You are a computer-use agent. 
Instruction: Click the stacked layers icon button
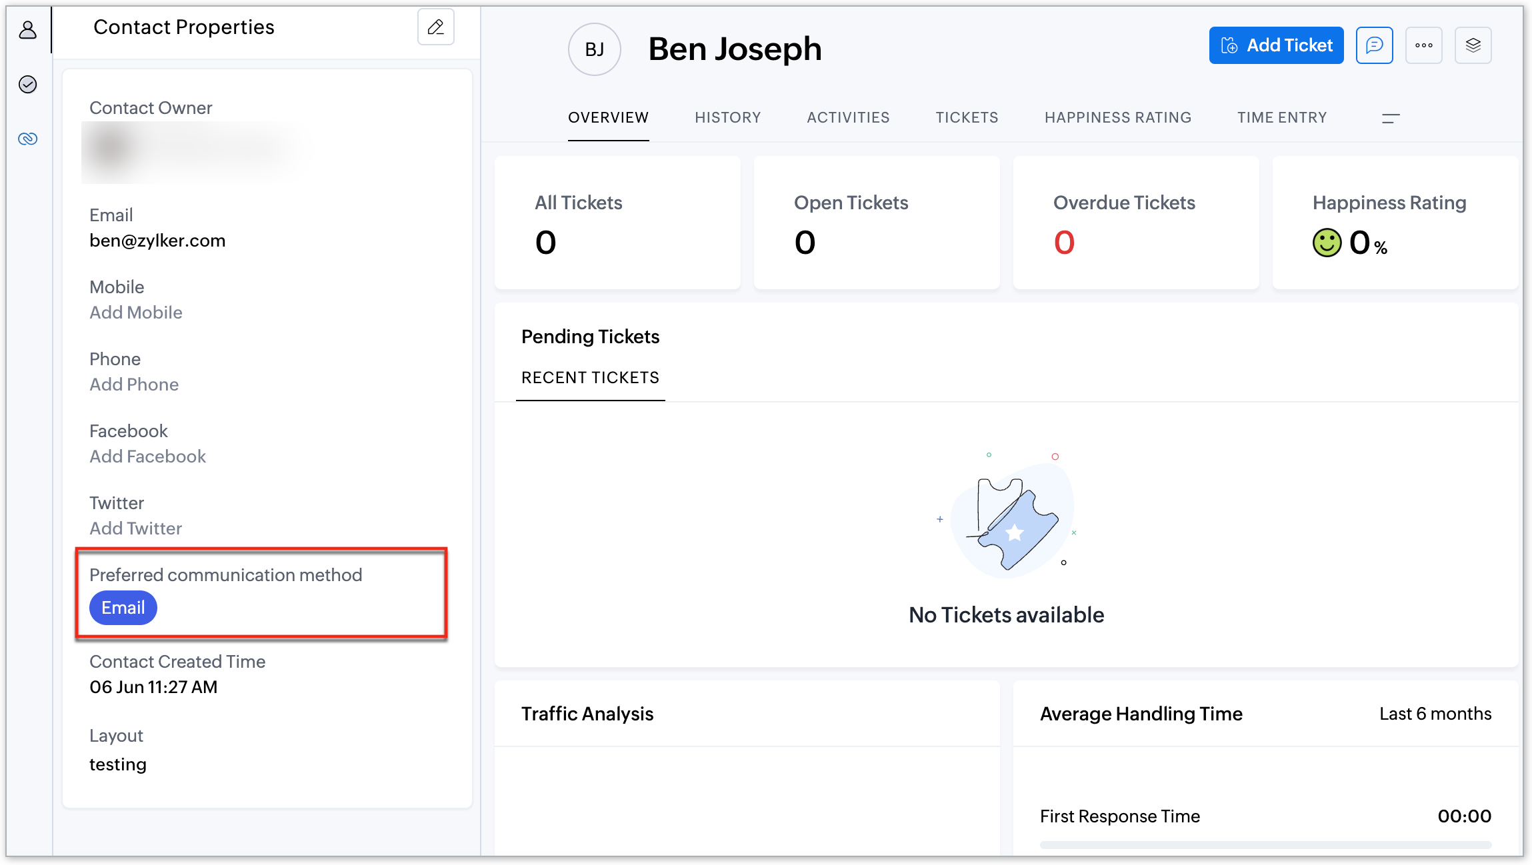click(x=1473, y=45)
